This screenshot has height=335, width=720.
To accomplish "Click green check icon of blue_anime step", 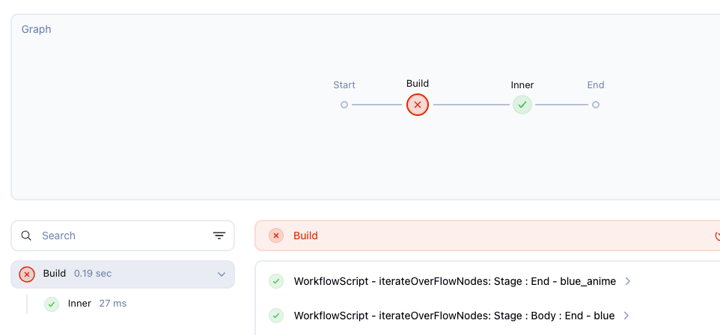I will [276, 281].
